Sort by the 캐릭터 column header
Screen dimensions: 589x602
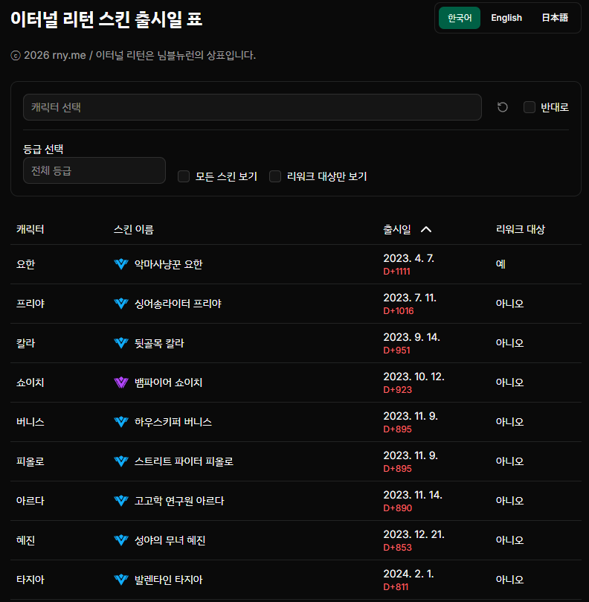click(30, 230)
